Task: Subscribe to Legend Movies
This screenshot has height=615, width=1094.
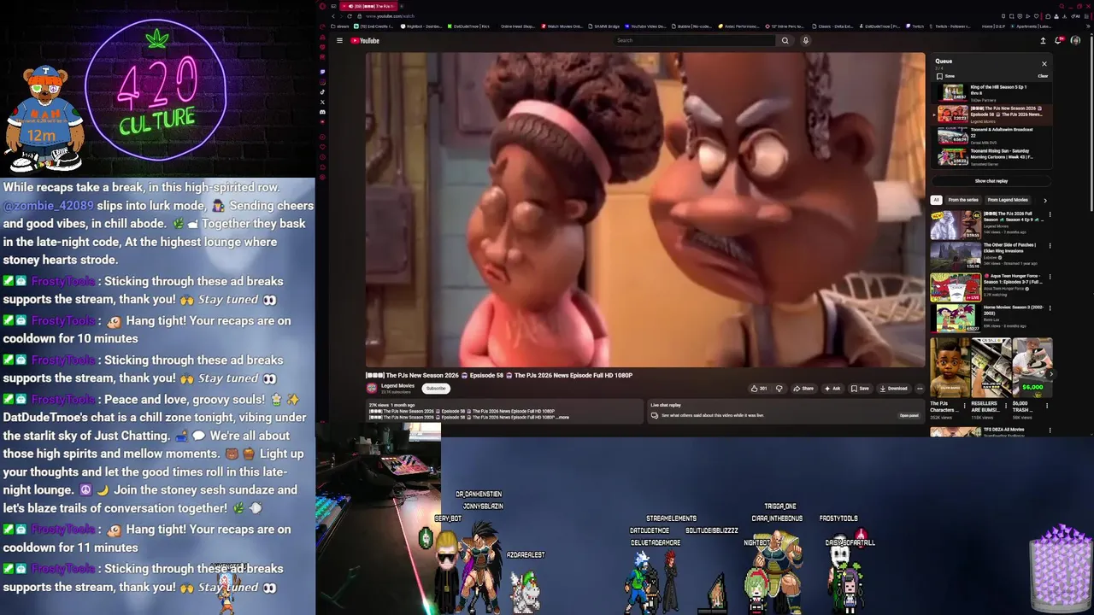Action: coord(436,389)
